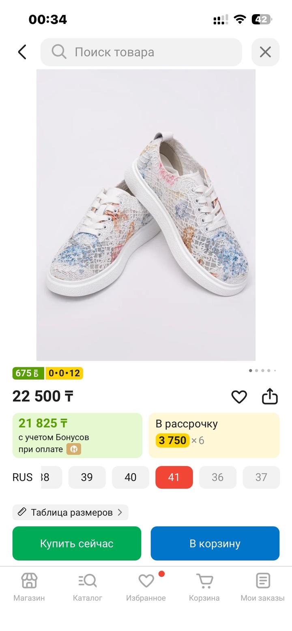Choose the selected size 41 chip
Screen dimensions: 292x631
point(174,477)
